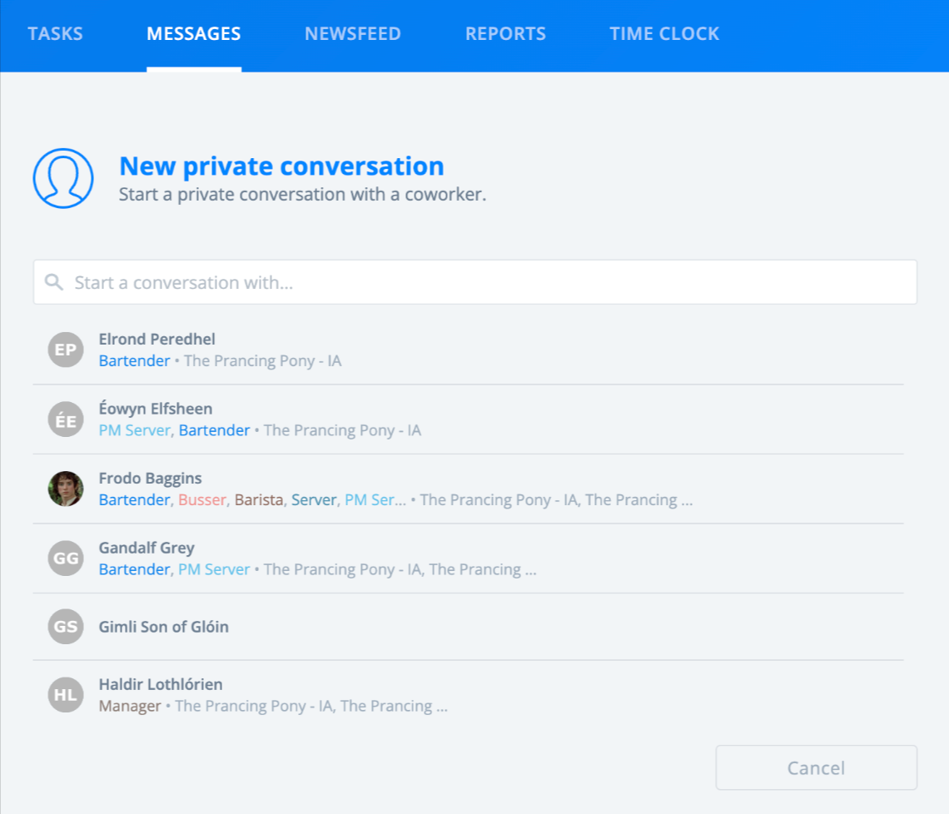Image resolution: width=949 pixels, height=814 pixels.
Task: Click the search magnifier icon
Action: [x=54, y=282]
